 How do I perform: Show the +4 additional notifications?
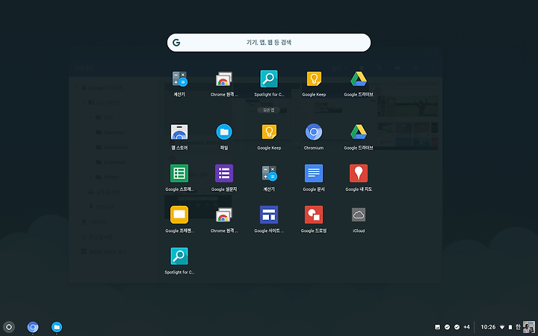(466, 327)
